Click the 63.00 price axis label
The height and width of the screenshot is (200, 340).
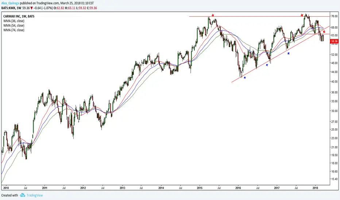(x=335, y=35)
